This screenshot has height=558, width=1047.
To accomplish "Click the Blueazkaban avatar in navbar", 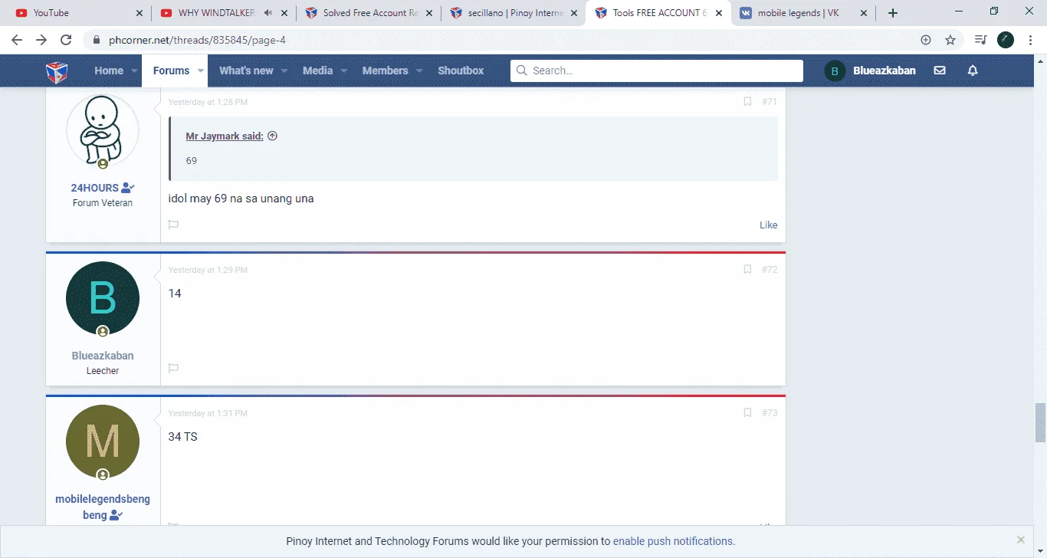I will [834, 71].
